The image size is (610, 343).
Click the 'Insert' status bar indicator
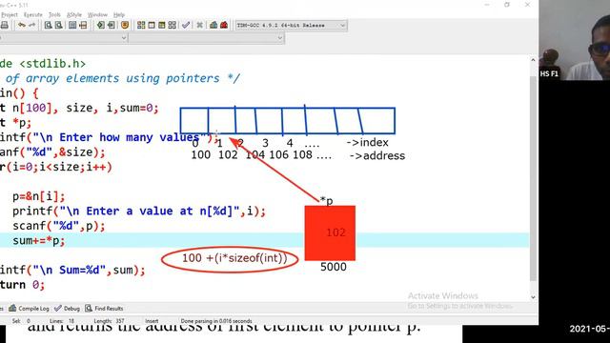coord(152,321)
